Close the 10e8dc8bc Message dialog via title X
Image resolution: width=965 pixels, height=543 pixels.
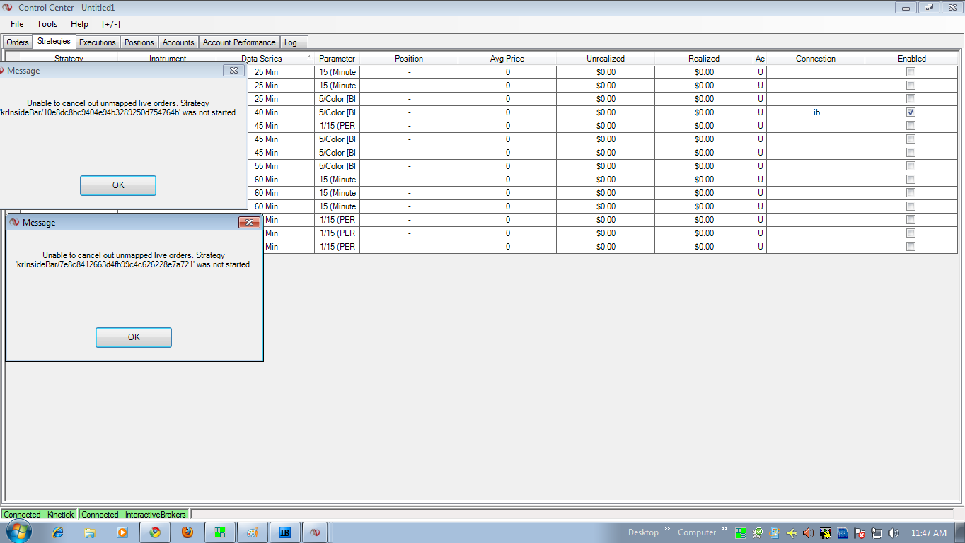point(233,71)
